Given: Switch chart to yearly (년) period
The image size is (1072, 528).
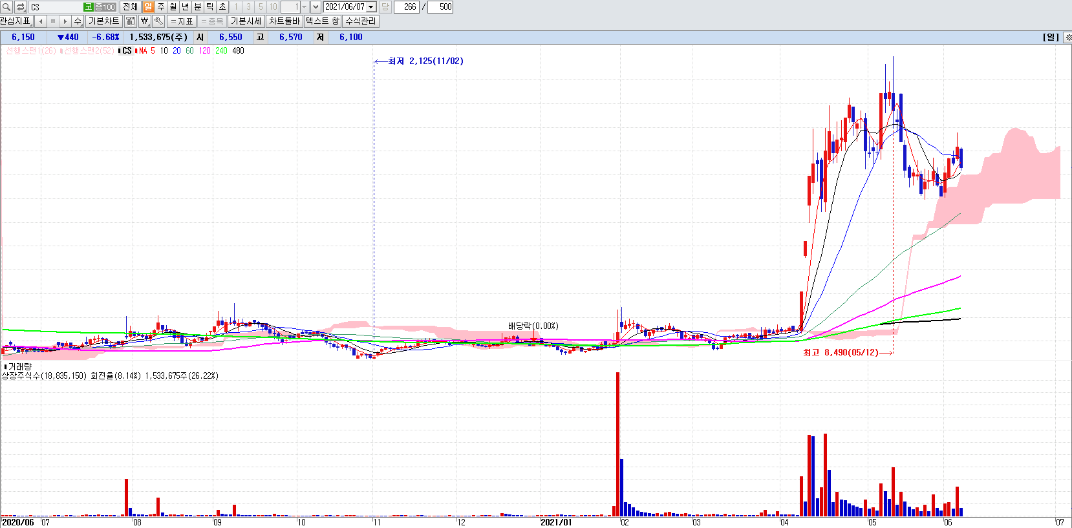Looking at the screenshot, I should click(186, 7).
